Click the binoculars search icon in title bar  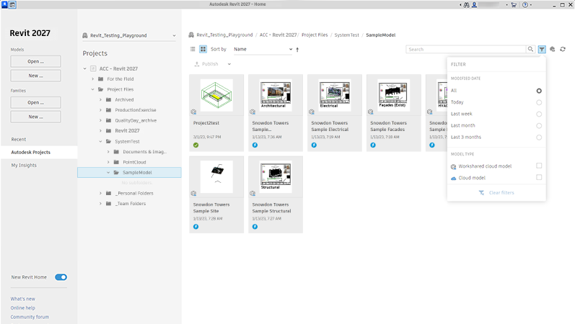(x=467, y=5)
